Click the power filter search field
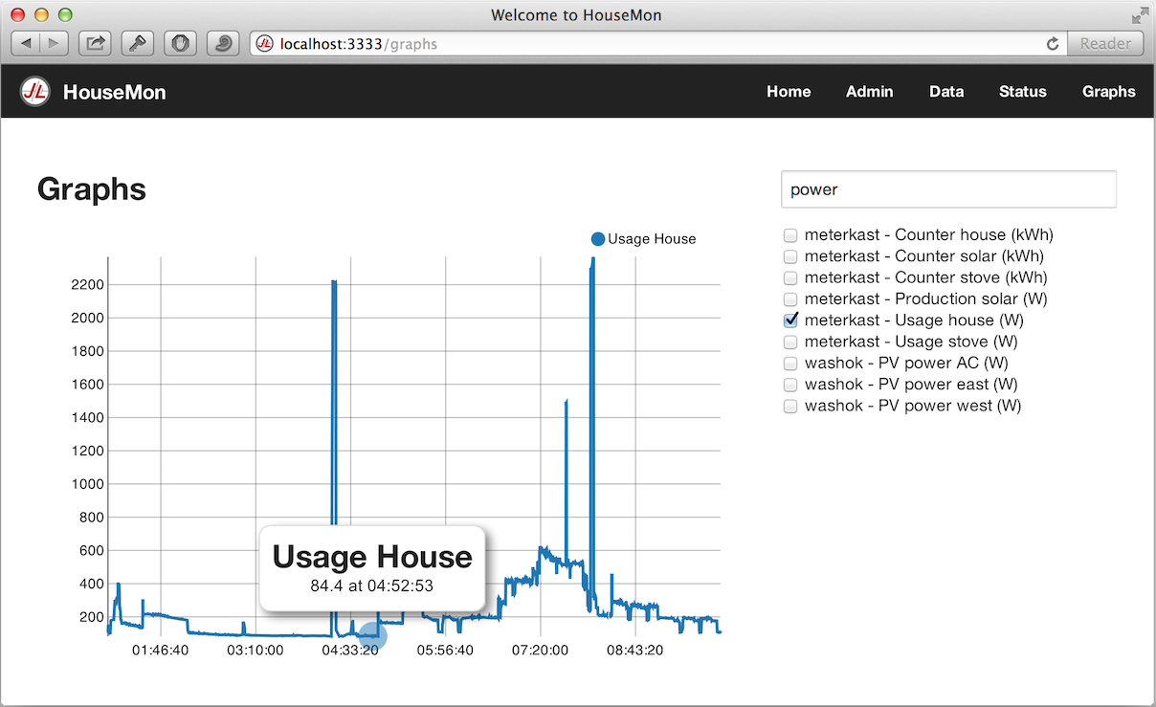This screenshot has height=707, width=1156. pyautogui.click(x=949, y=189)
